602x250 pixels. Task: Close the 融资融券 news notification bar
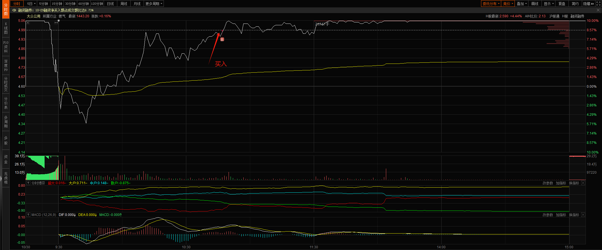click(598, 10)
